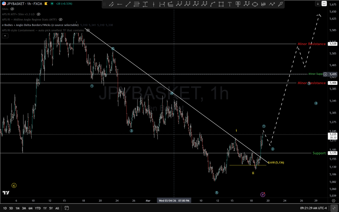Select the date and price range tool
The image size is (339, 212).
point(162,4)
